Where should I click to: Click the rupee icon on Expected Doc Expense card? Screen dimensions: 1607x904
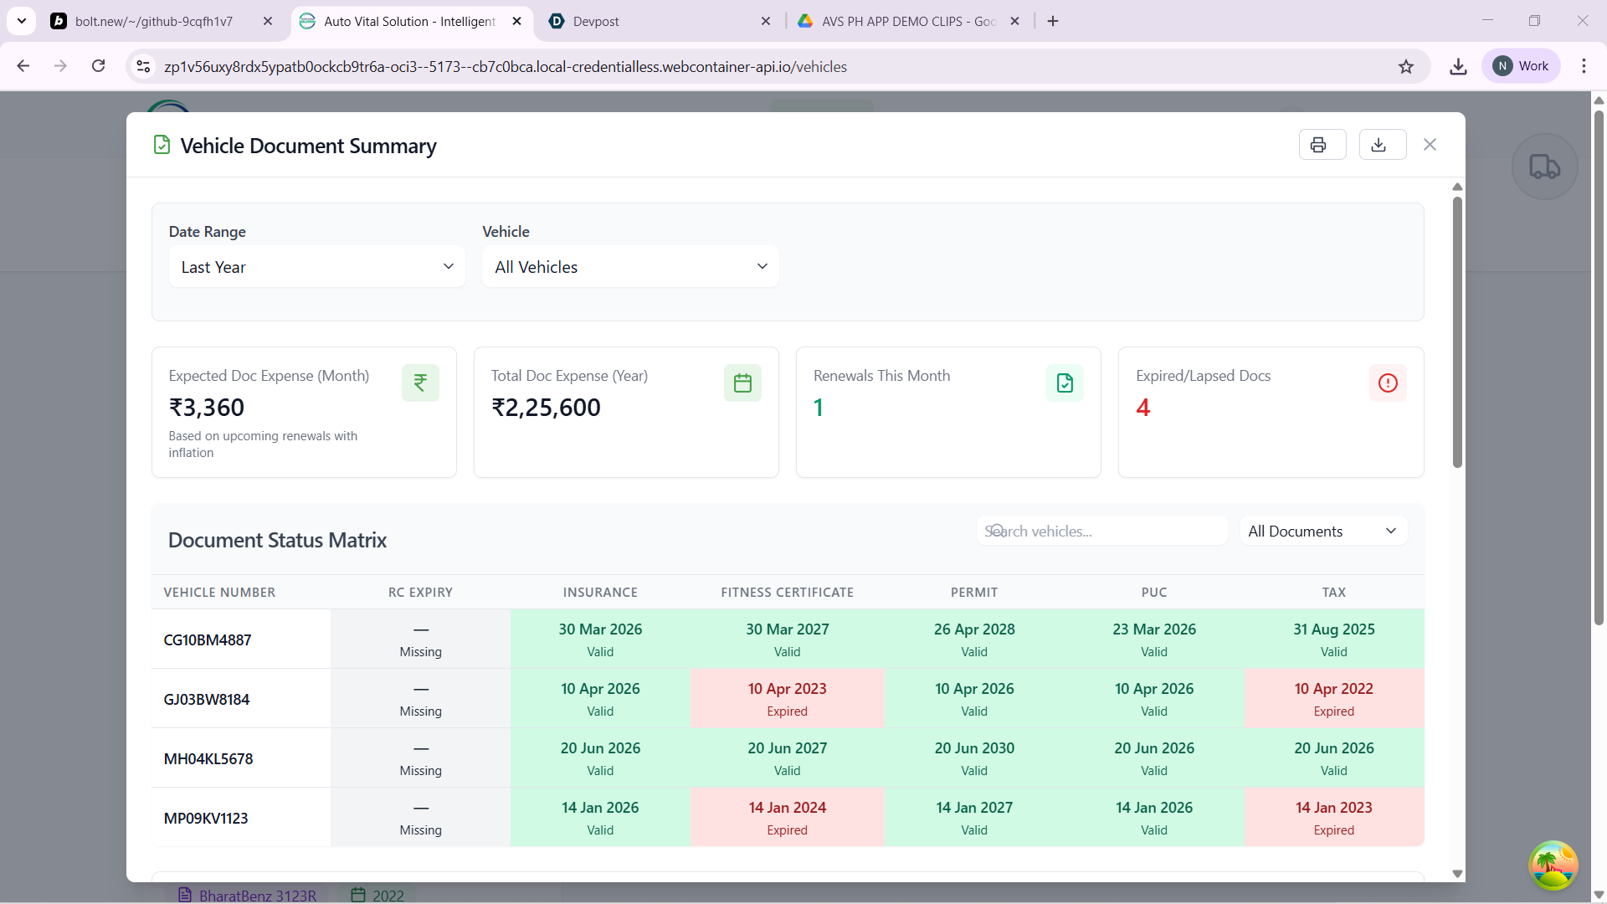pos(420,383)
